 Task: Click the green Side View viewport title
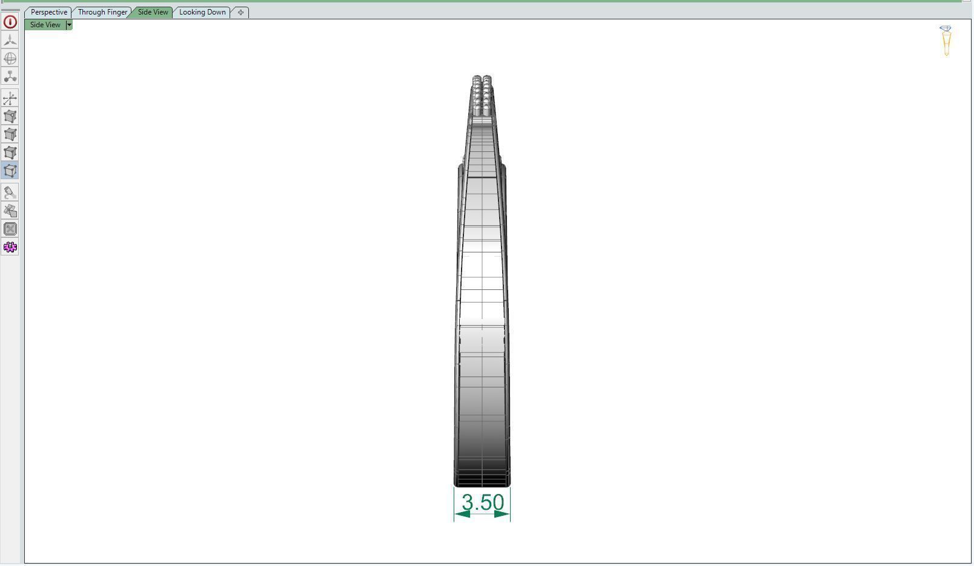click(x=45, y=25)
